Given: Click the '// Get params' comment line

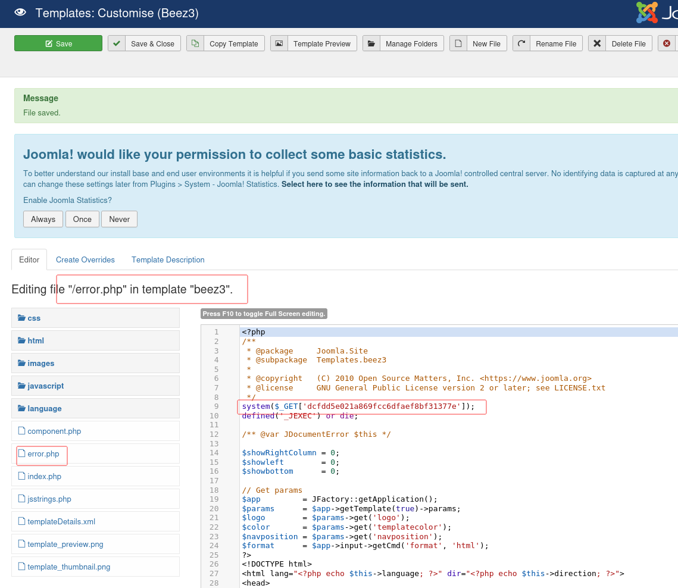Looking at the screenshot, I should pyautogui.click(x=272, y=490).
